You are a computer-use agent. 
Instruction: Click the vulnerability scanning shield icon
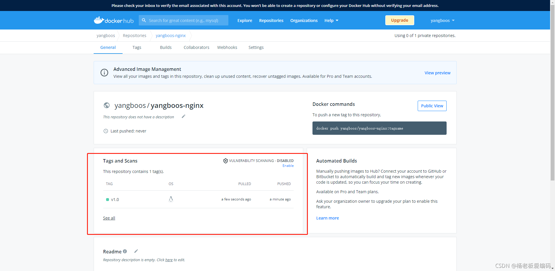(x=225, y=161)
